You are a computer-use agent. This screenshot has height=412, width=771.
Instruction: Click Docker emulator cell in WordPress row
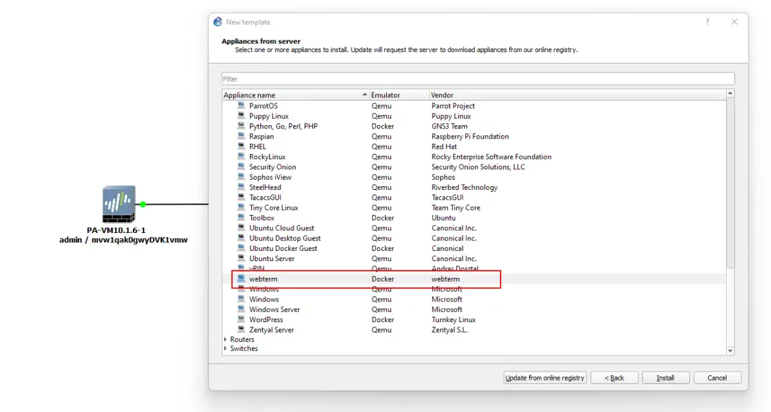click(382, 320)
